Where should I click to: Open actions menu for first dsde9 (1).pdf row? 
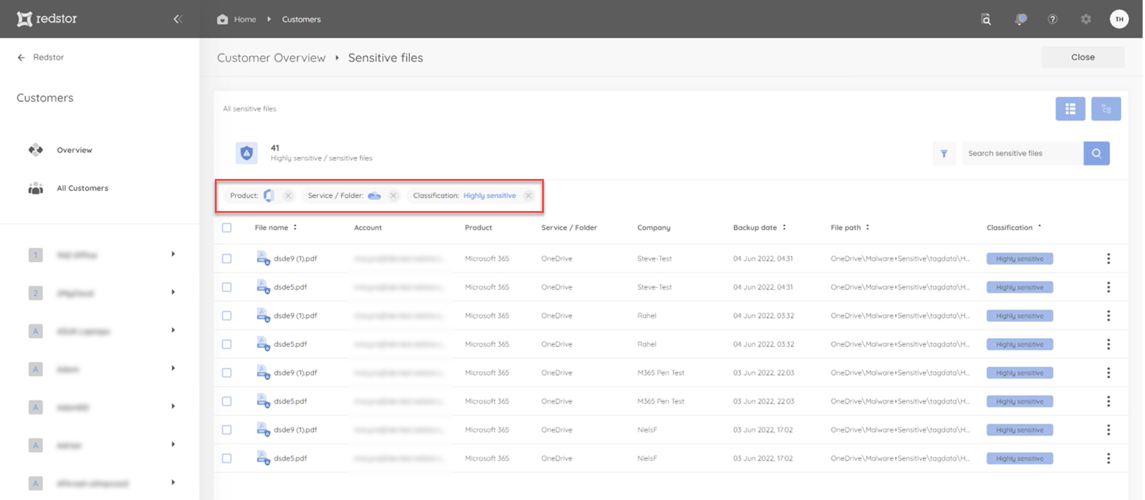[1108, 259]
